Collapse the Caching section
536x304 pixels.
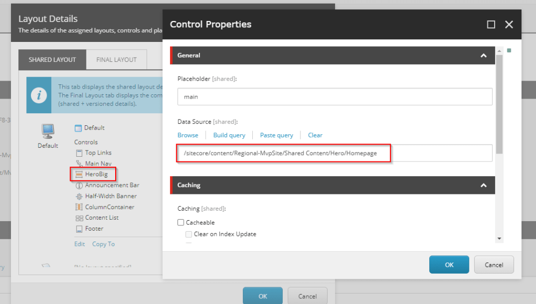tap(483, 186)
